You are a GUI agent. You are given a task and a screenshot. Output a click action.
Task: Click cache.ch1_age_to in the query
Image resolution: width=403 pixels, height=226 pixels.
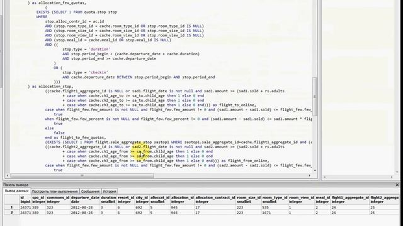tap(106, 95)
